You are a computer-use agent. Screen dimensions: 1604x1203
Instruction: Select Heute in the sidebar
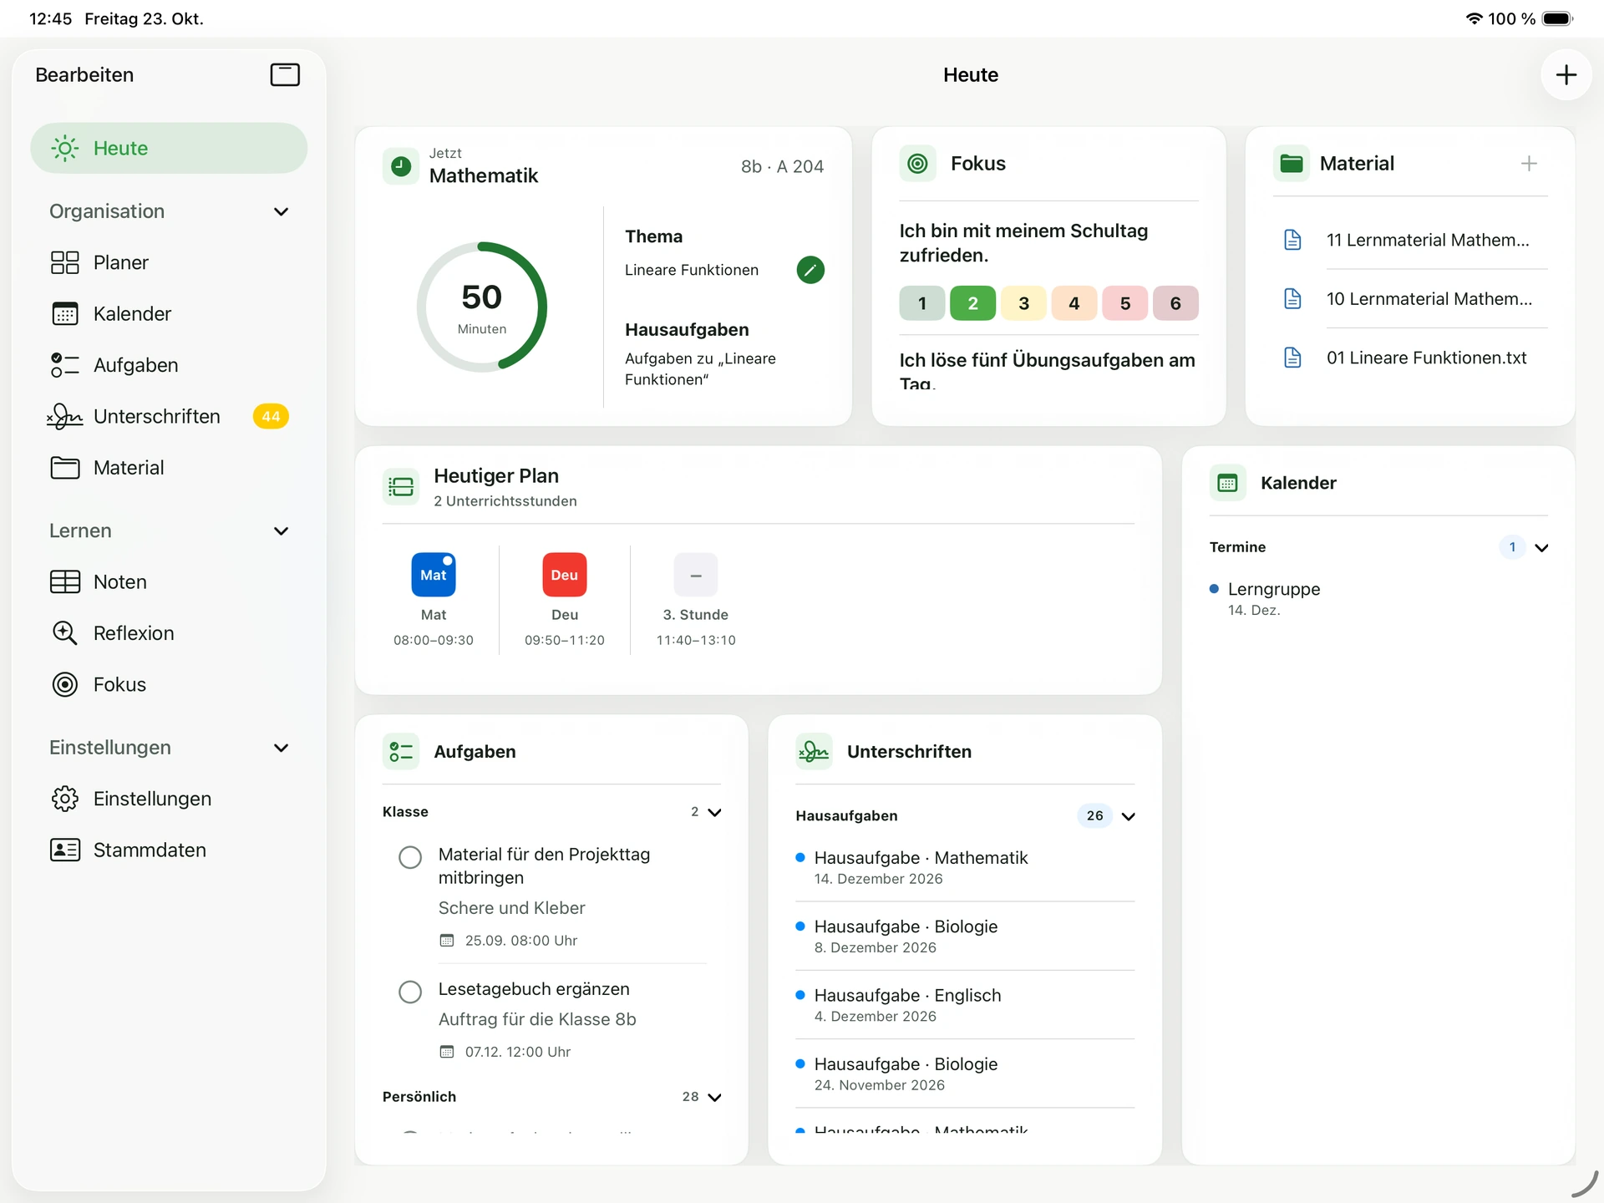pos(170,148)
